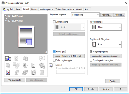Click the printer output tray icon with blue arrow

point(8,58)
